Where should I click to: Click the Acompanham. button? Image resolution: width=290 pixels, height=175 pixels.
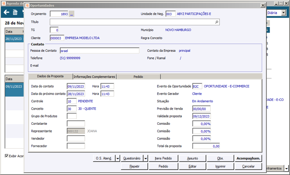pyautogui.click(x=248, y=158)
